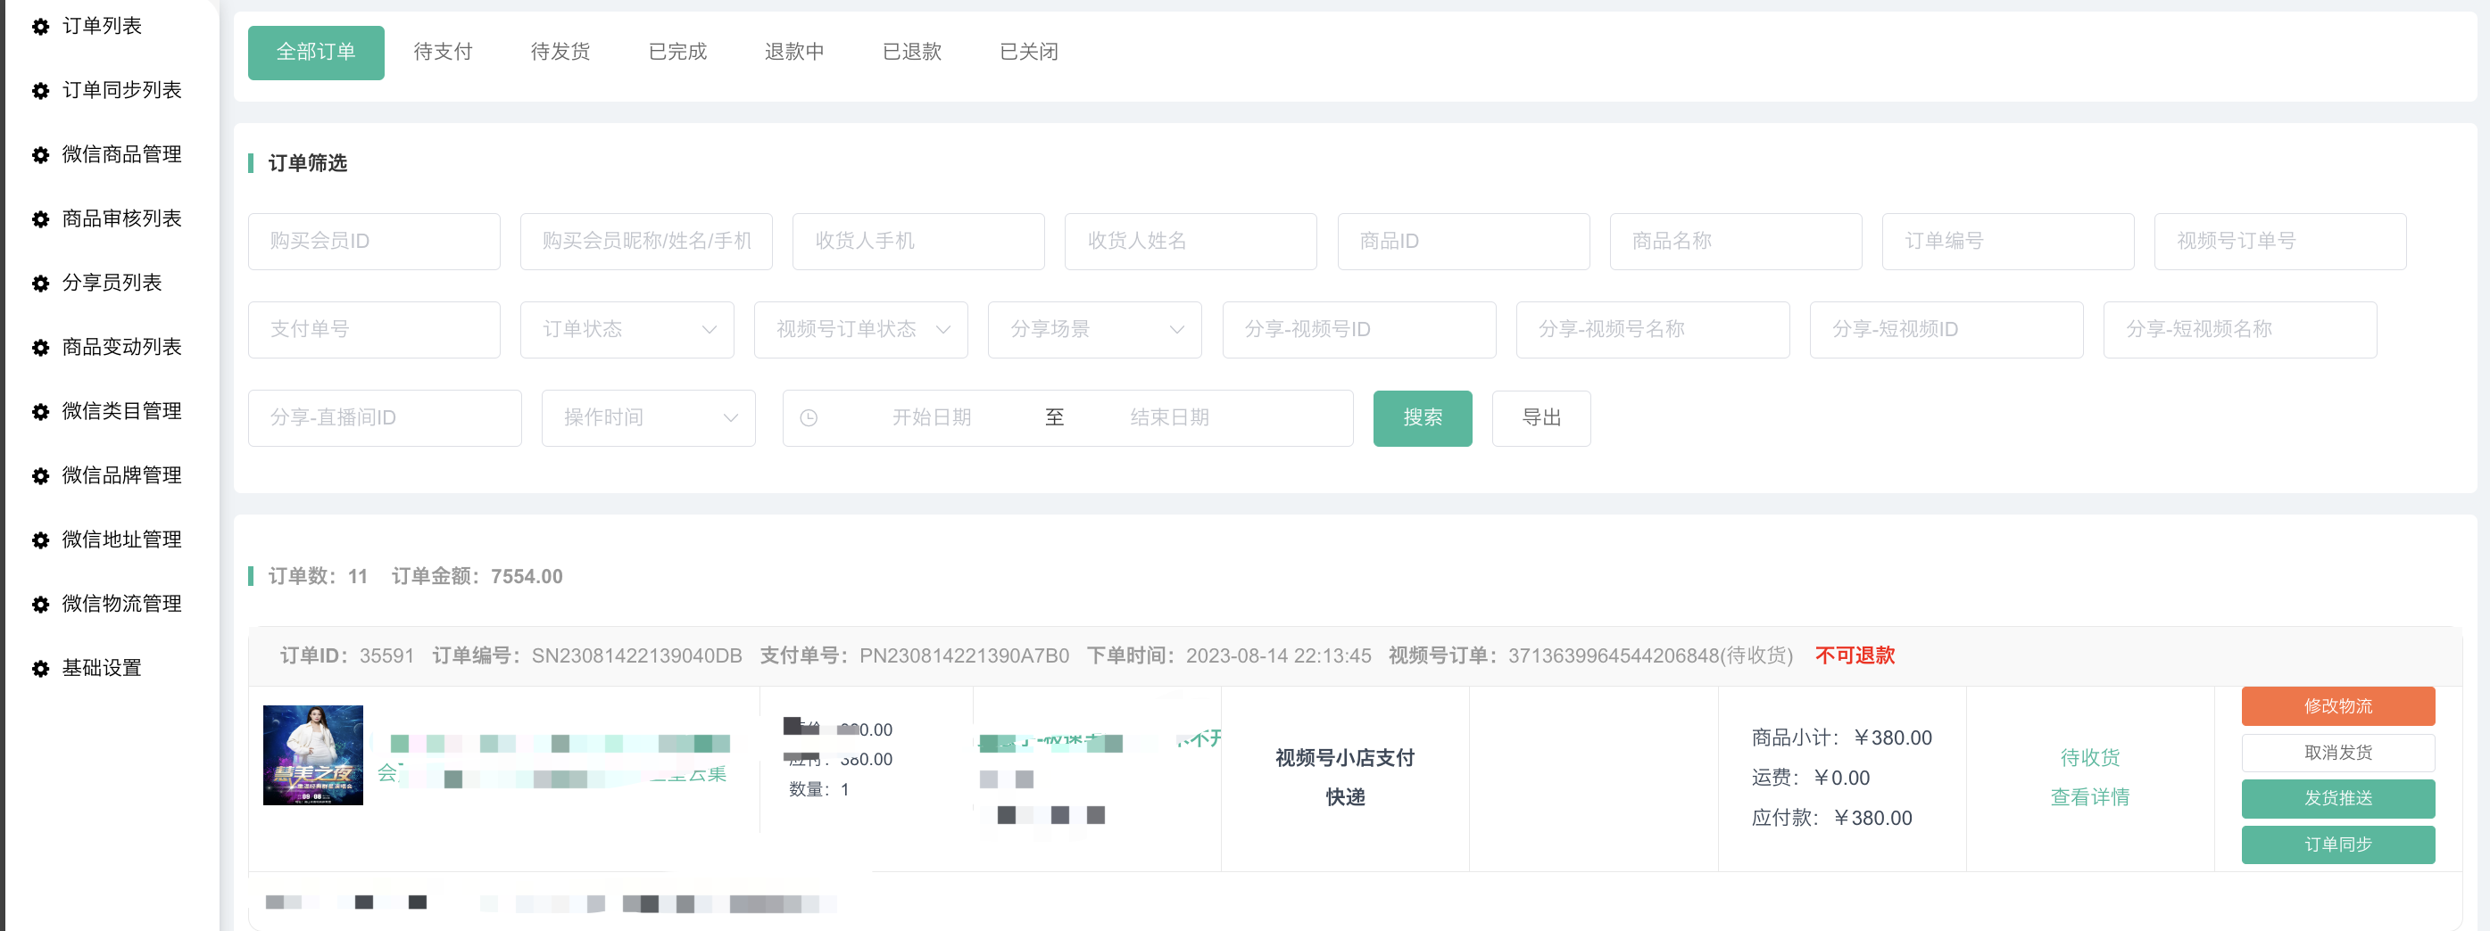
Task: Click gear icon beside 分享员列表
Action: coord(40,283)
